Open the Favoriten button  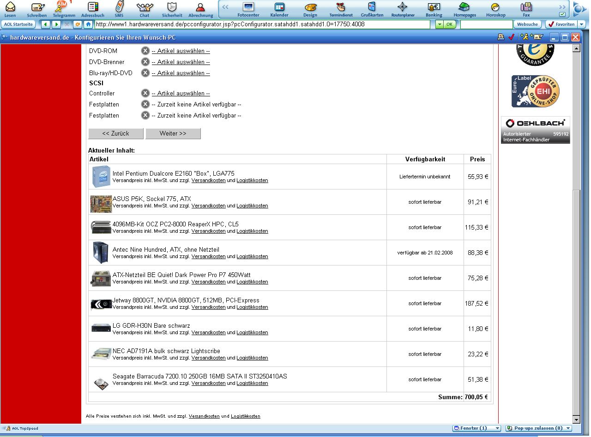pos(561,24)
